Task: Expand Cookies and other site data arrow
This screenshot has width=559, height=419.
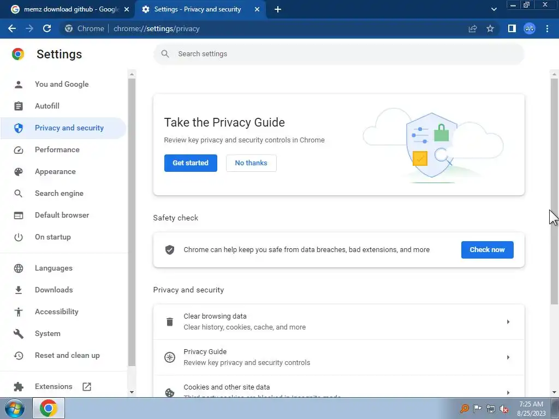Action: [x=508, y=392]
